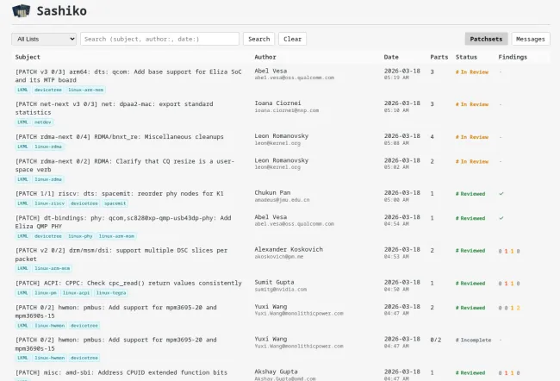Switch to Patchsets view
The width and height of the screenshot is (560, 381).
pyautogui.click(x=486, y=39)
